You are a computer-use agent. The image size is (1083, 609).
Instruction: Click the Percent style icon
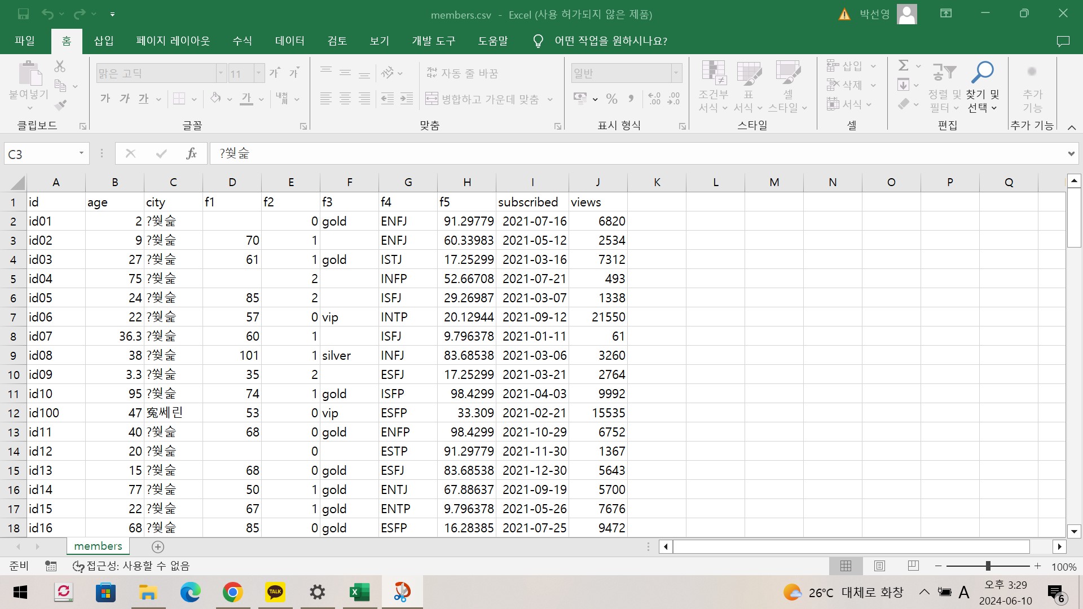pyautogui.click(x=611, y=99)
